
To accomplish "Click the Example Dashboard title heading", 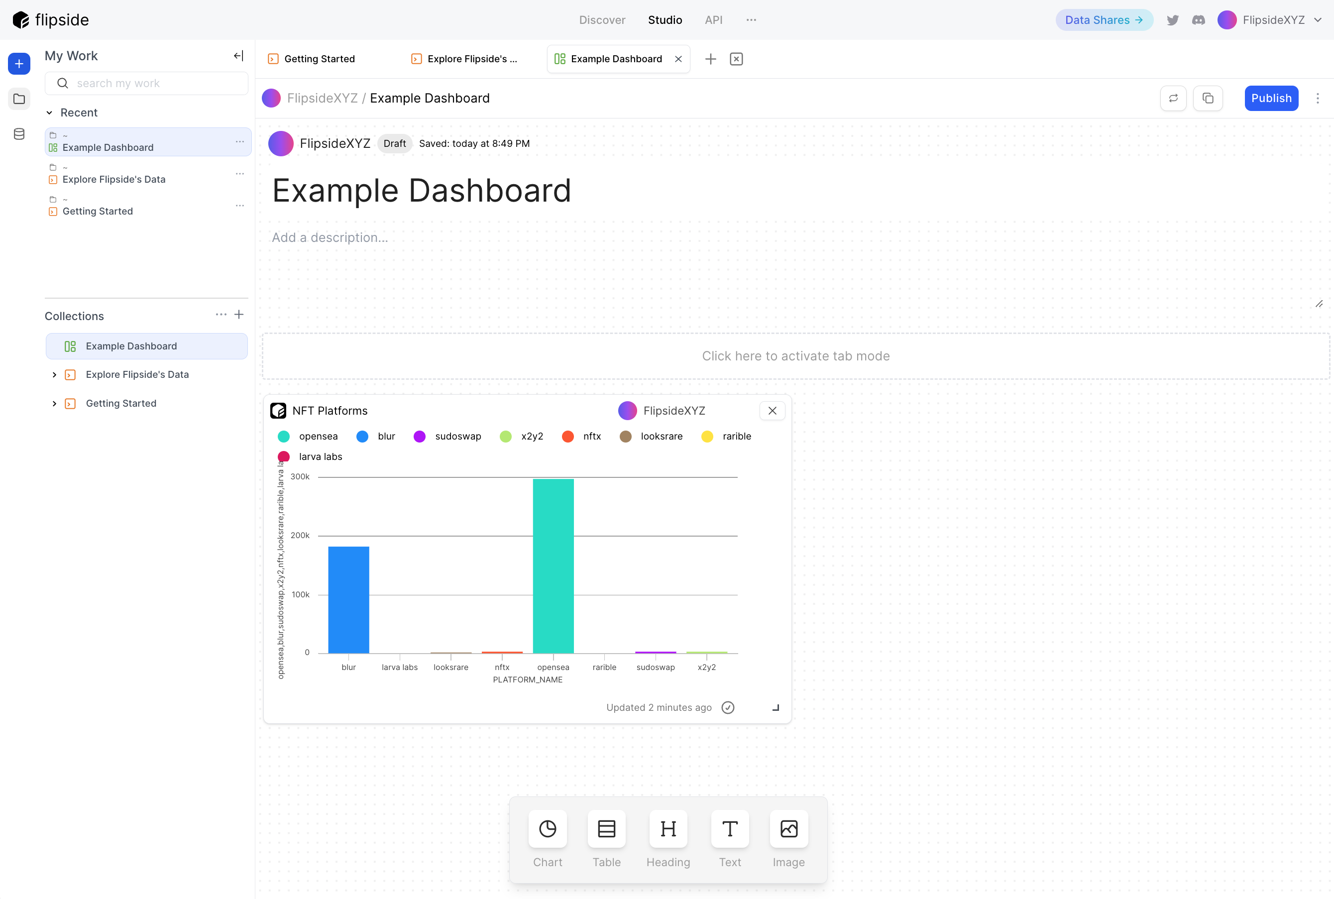I will pos(421,190).
